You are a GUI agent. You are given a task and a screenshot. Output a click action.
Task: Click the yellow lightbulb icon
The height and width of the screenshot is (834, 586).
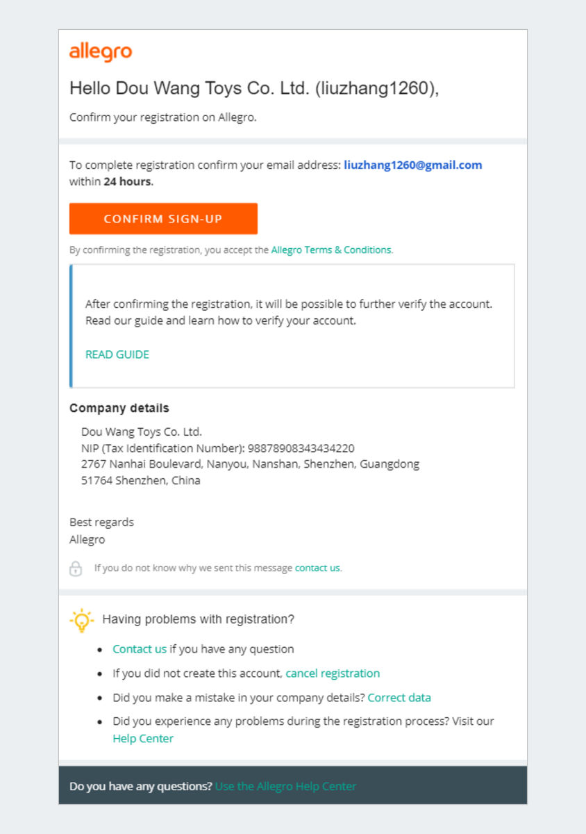82,619
